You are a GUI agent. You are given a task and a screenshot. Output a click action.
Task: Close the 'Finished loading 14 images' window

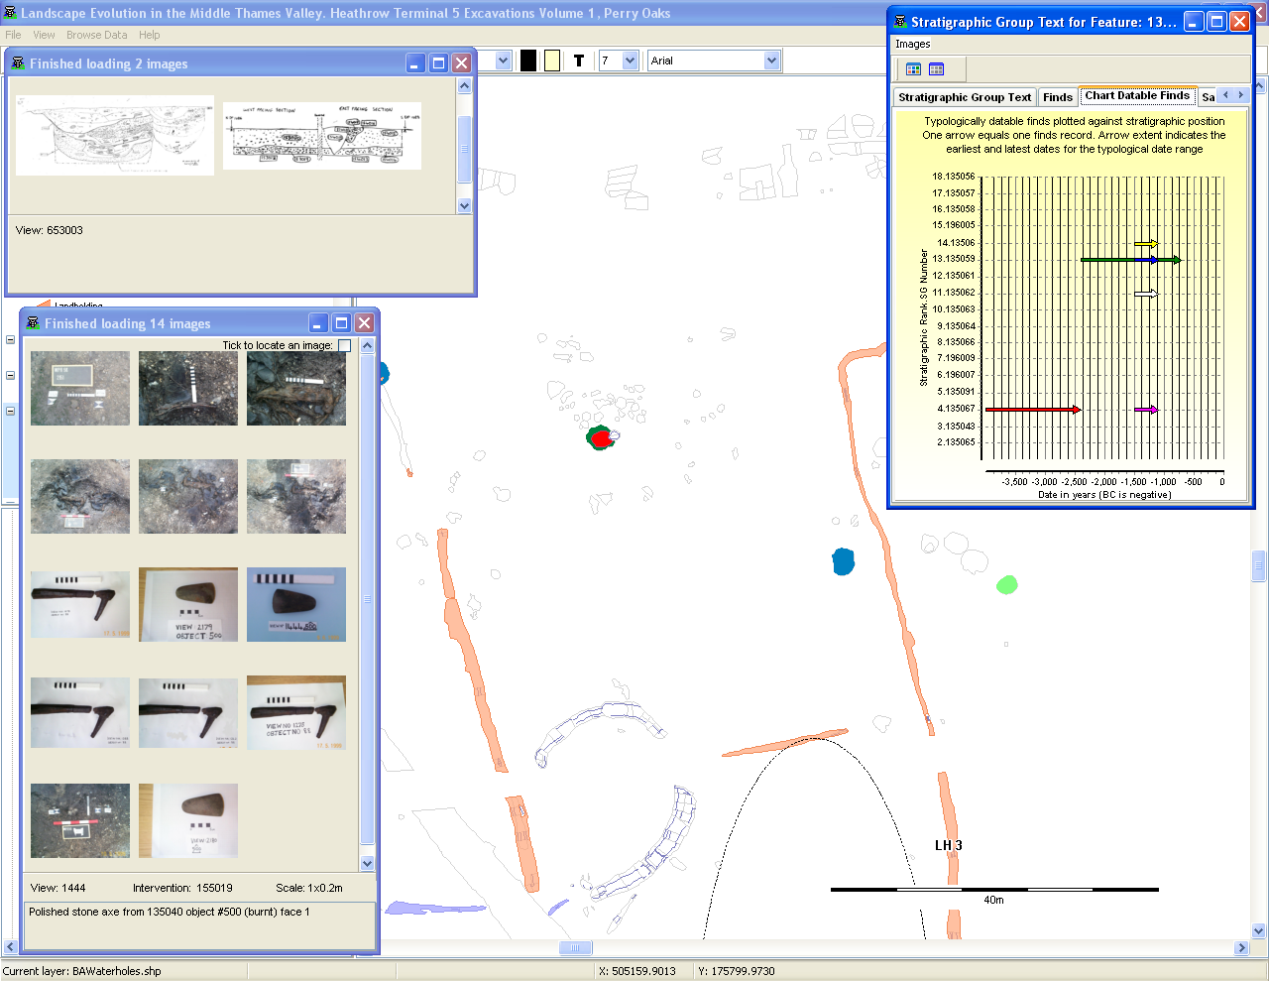(364, 323)
